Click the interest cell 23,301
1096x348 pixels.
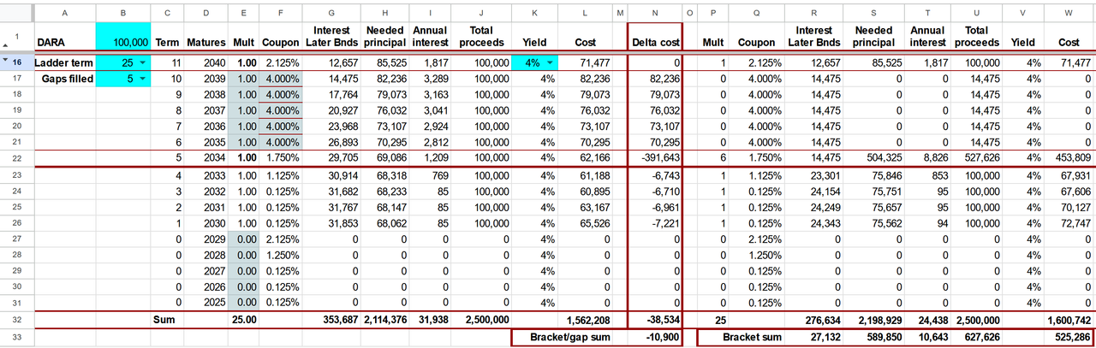(813, 174)
